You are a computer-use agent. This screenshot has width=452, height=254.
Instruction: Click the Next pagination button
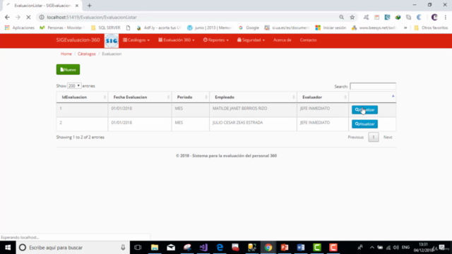(x=388, y=137)
